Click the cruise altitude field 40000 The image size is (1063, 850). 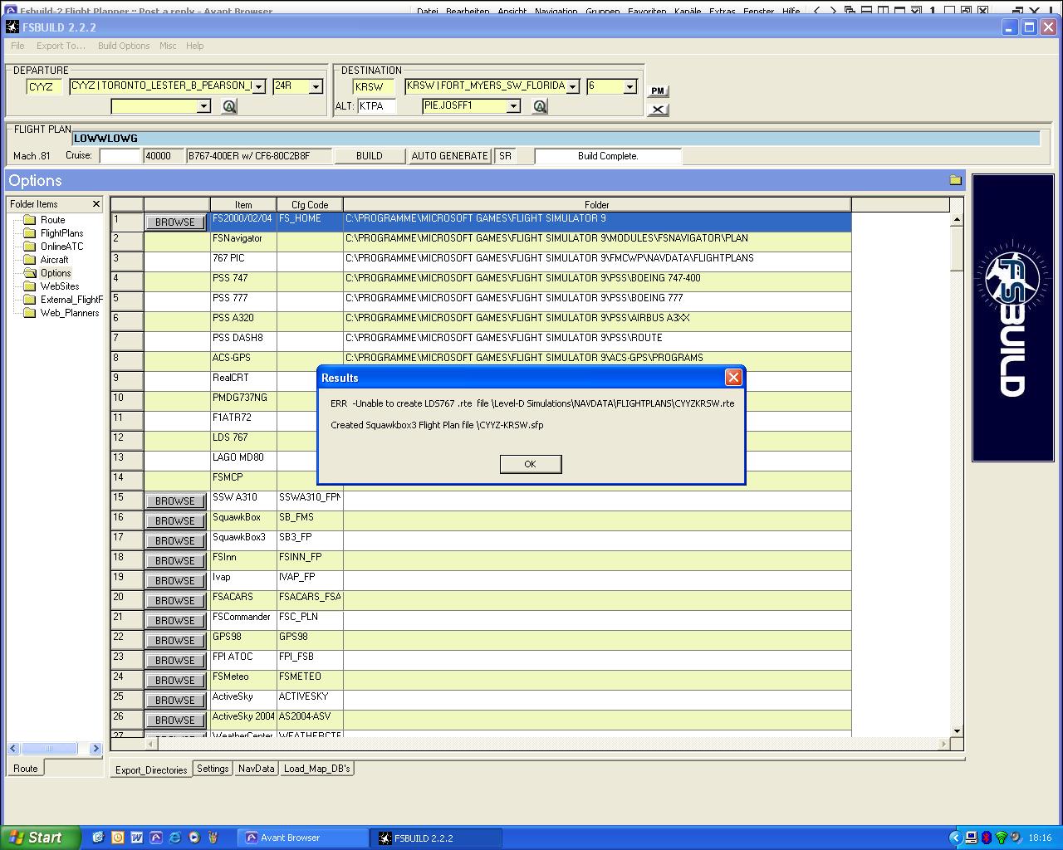164,156
